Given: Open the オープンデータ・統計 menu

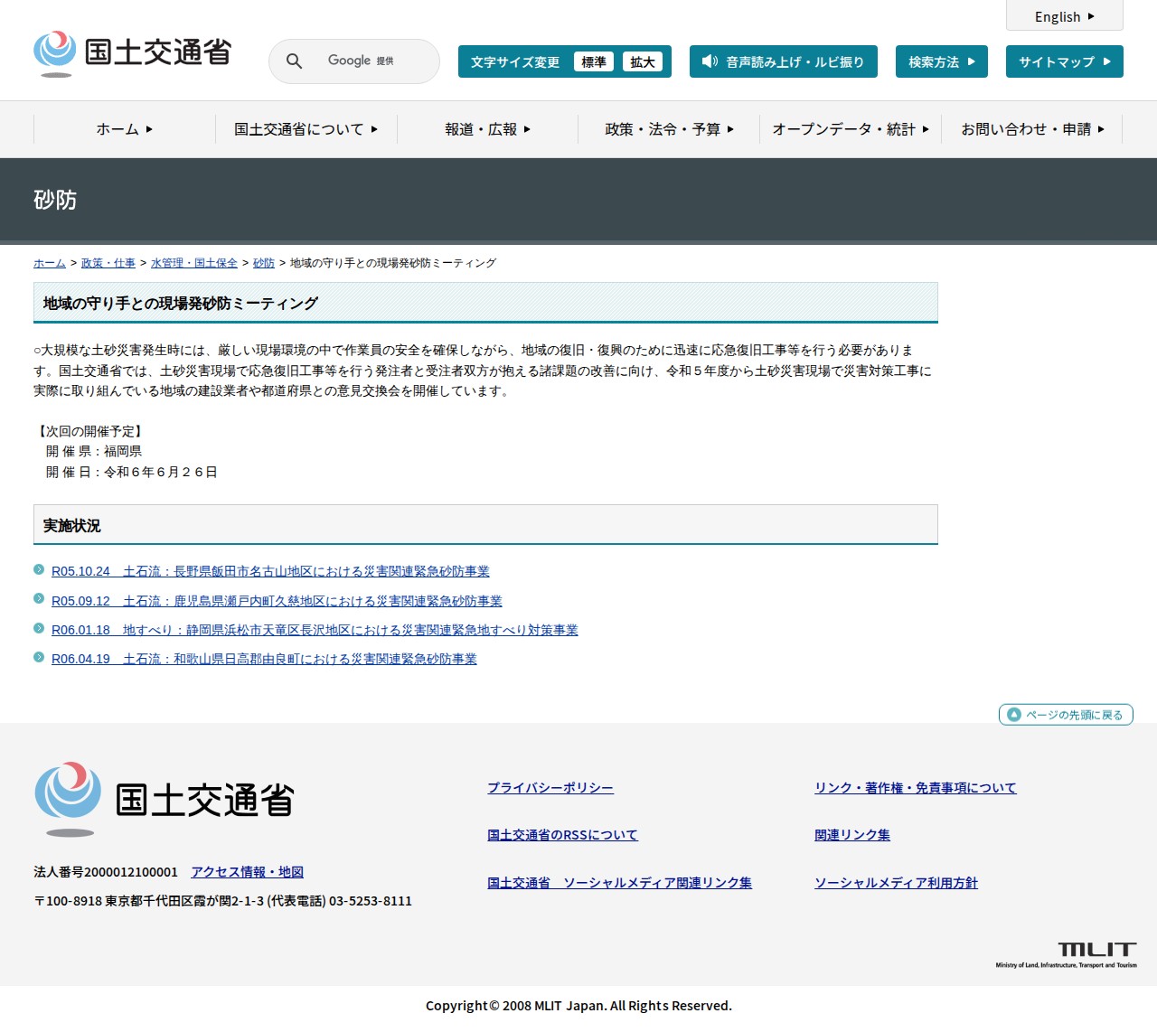Looking at the screenshot, I should pyautogui.click(x=851, y=129).
